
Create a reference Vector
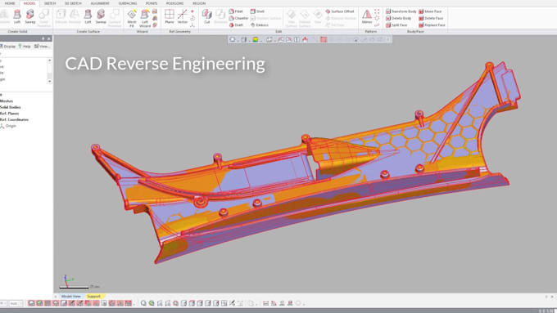tap(182, 16)
